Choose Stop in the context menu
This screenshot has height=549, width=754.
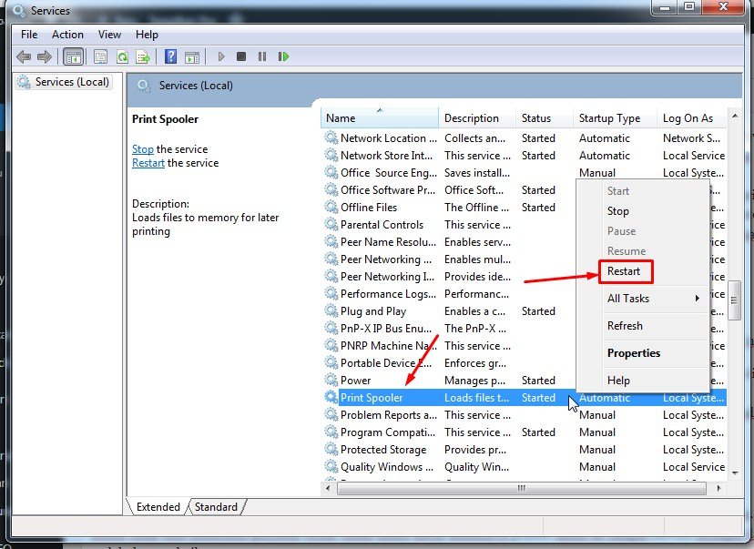point(618,211)
